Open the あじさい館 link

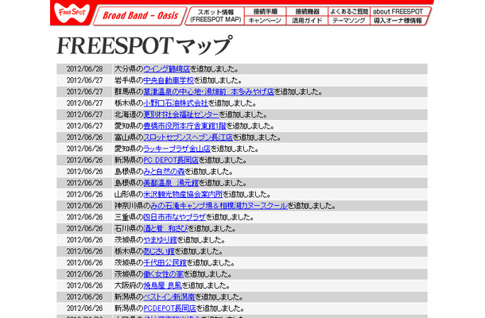click(159, 251)
